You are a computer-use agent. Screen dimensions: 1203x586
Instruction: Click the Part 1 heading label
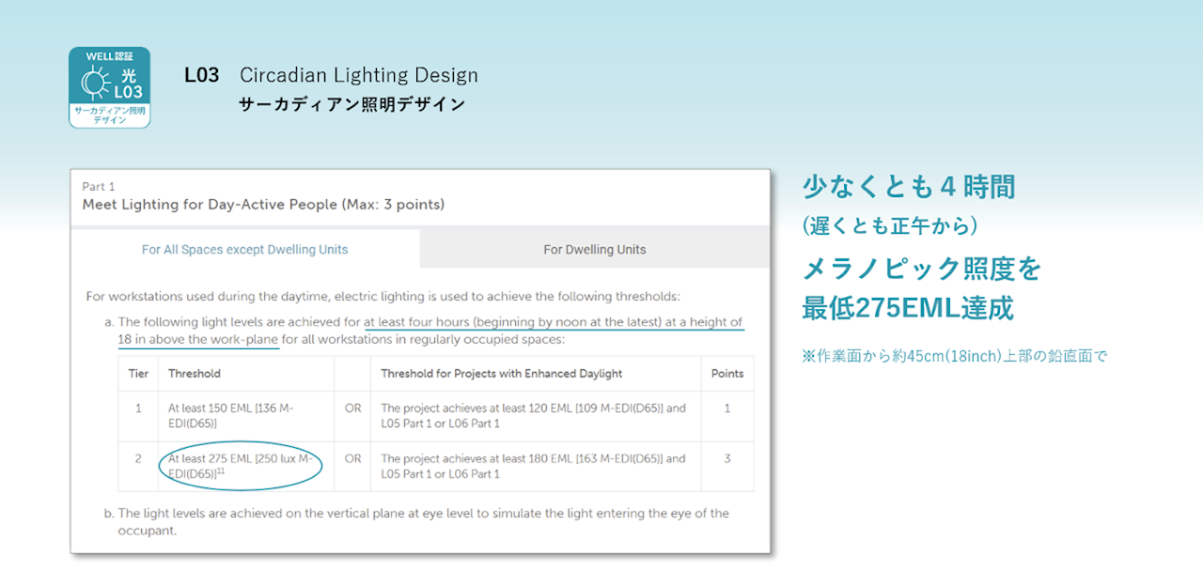[x=99, y=187]
